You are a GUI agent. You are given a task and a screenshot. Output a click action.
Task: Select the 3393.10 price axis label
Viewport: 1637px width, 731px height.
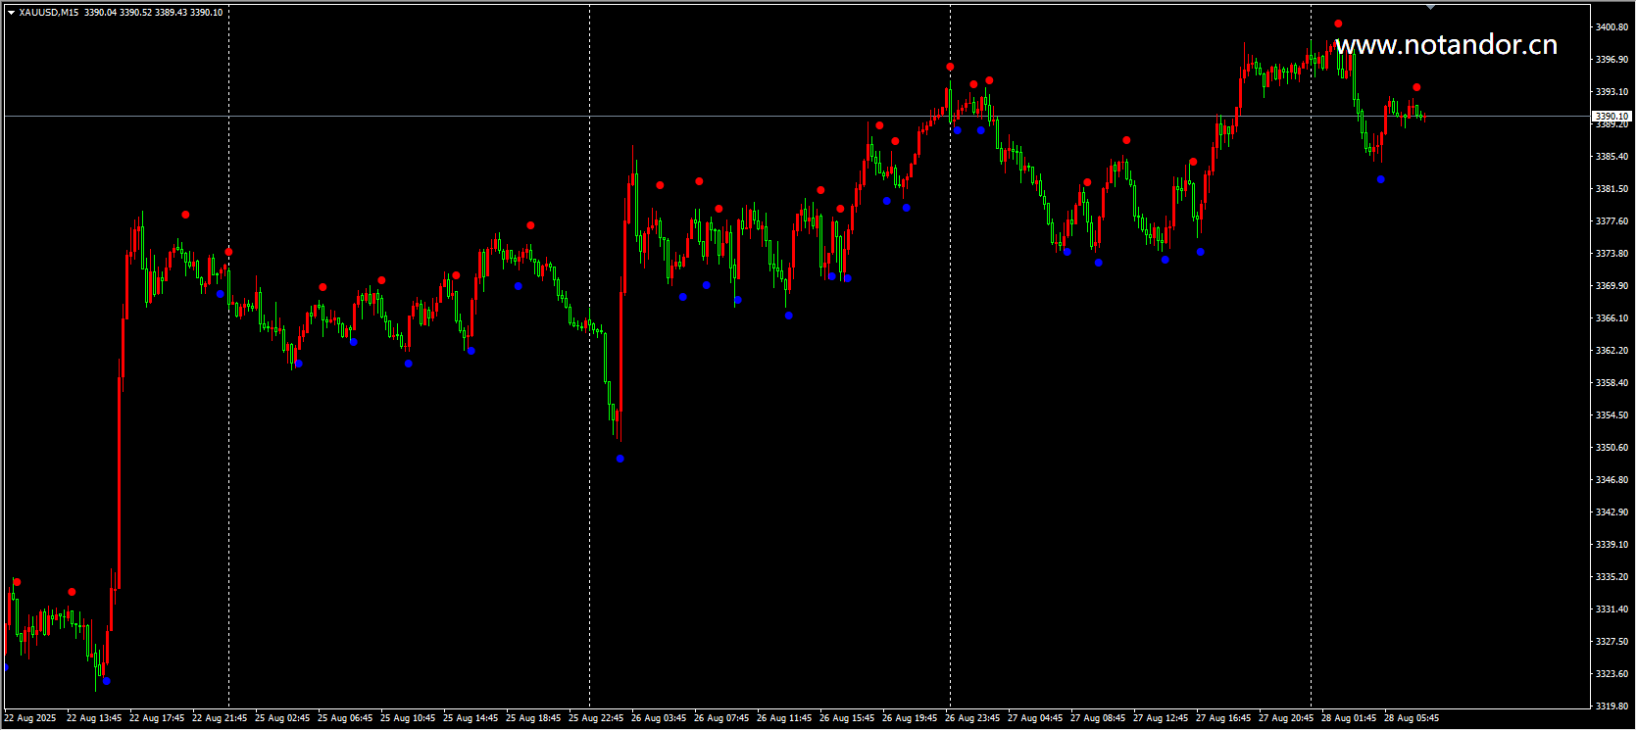point(1612,92)
